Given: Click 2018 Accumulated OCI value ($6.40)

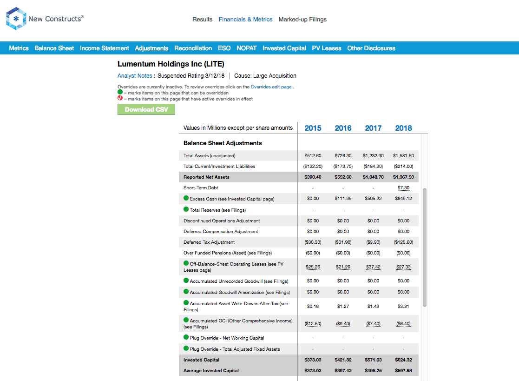Looking at the screenshot, I should 403,324.
